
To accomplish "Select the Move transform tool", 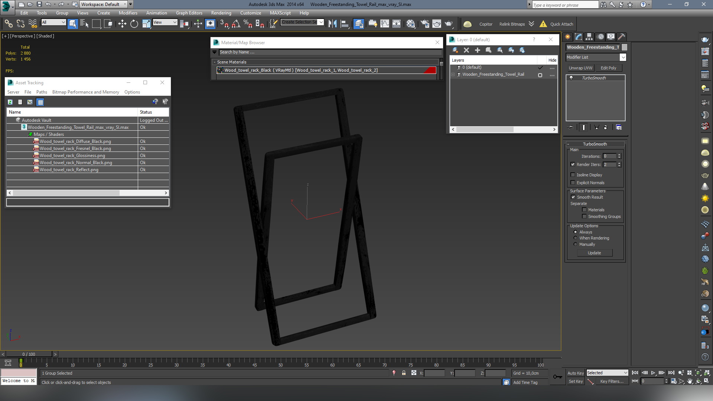I will [122, 24].
